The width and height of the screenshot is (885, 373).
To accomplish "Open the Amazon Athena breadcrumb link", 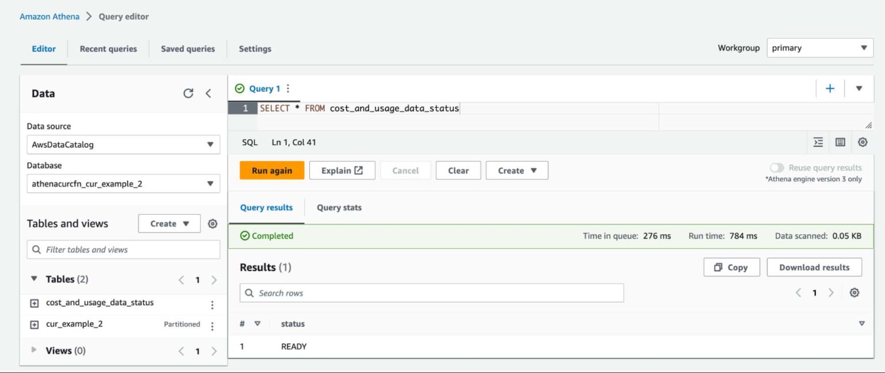I will click(49, 16).
